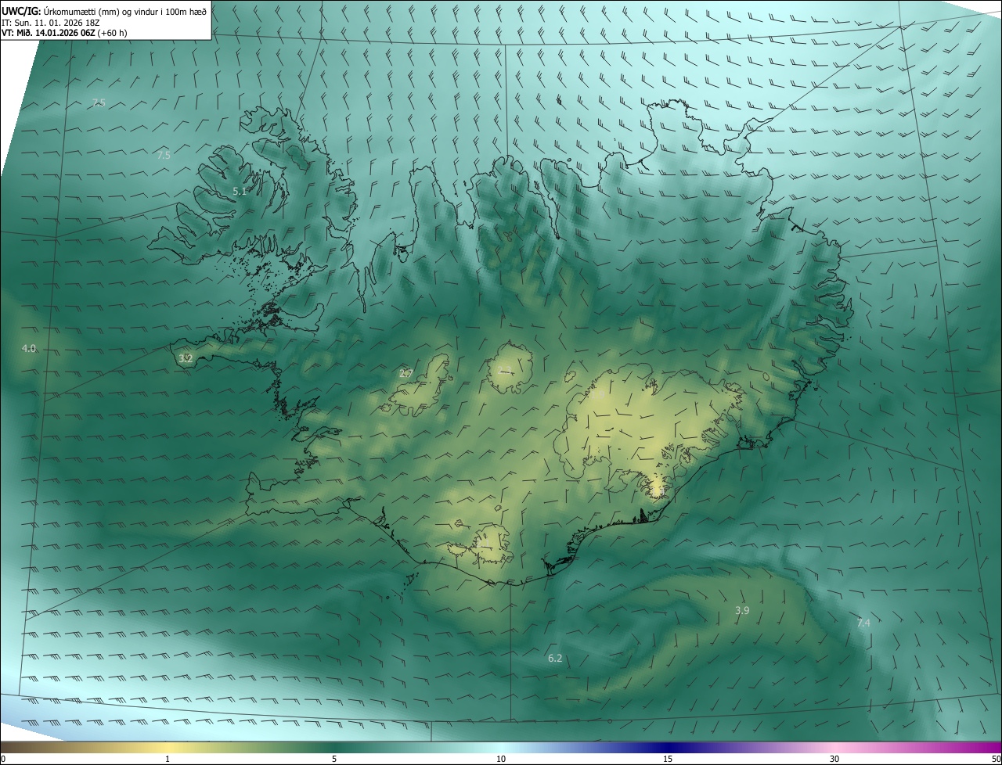Click the 5.1 value label on the map
The height and width of the screenshot is (765, 1002).
pyautogui.click(x=240, y=191)
